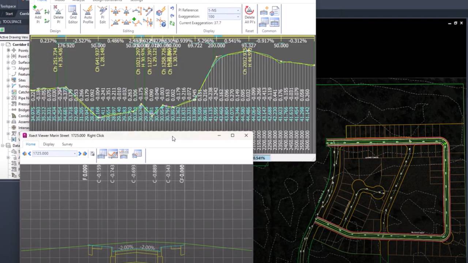Screen dimensions: 468x263
Task: Click the Delete All PI's button
Action: (250, 15)
